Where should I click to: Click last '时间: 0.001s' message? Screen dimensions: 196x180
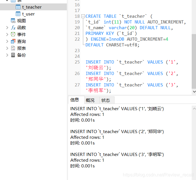(x=82, y=166)
